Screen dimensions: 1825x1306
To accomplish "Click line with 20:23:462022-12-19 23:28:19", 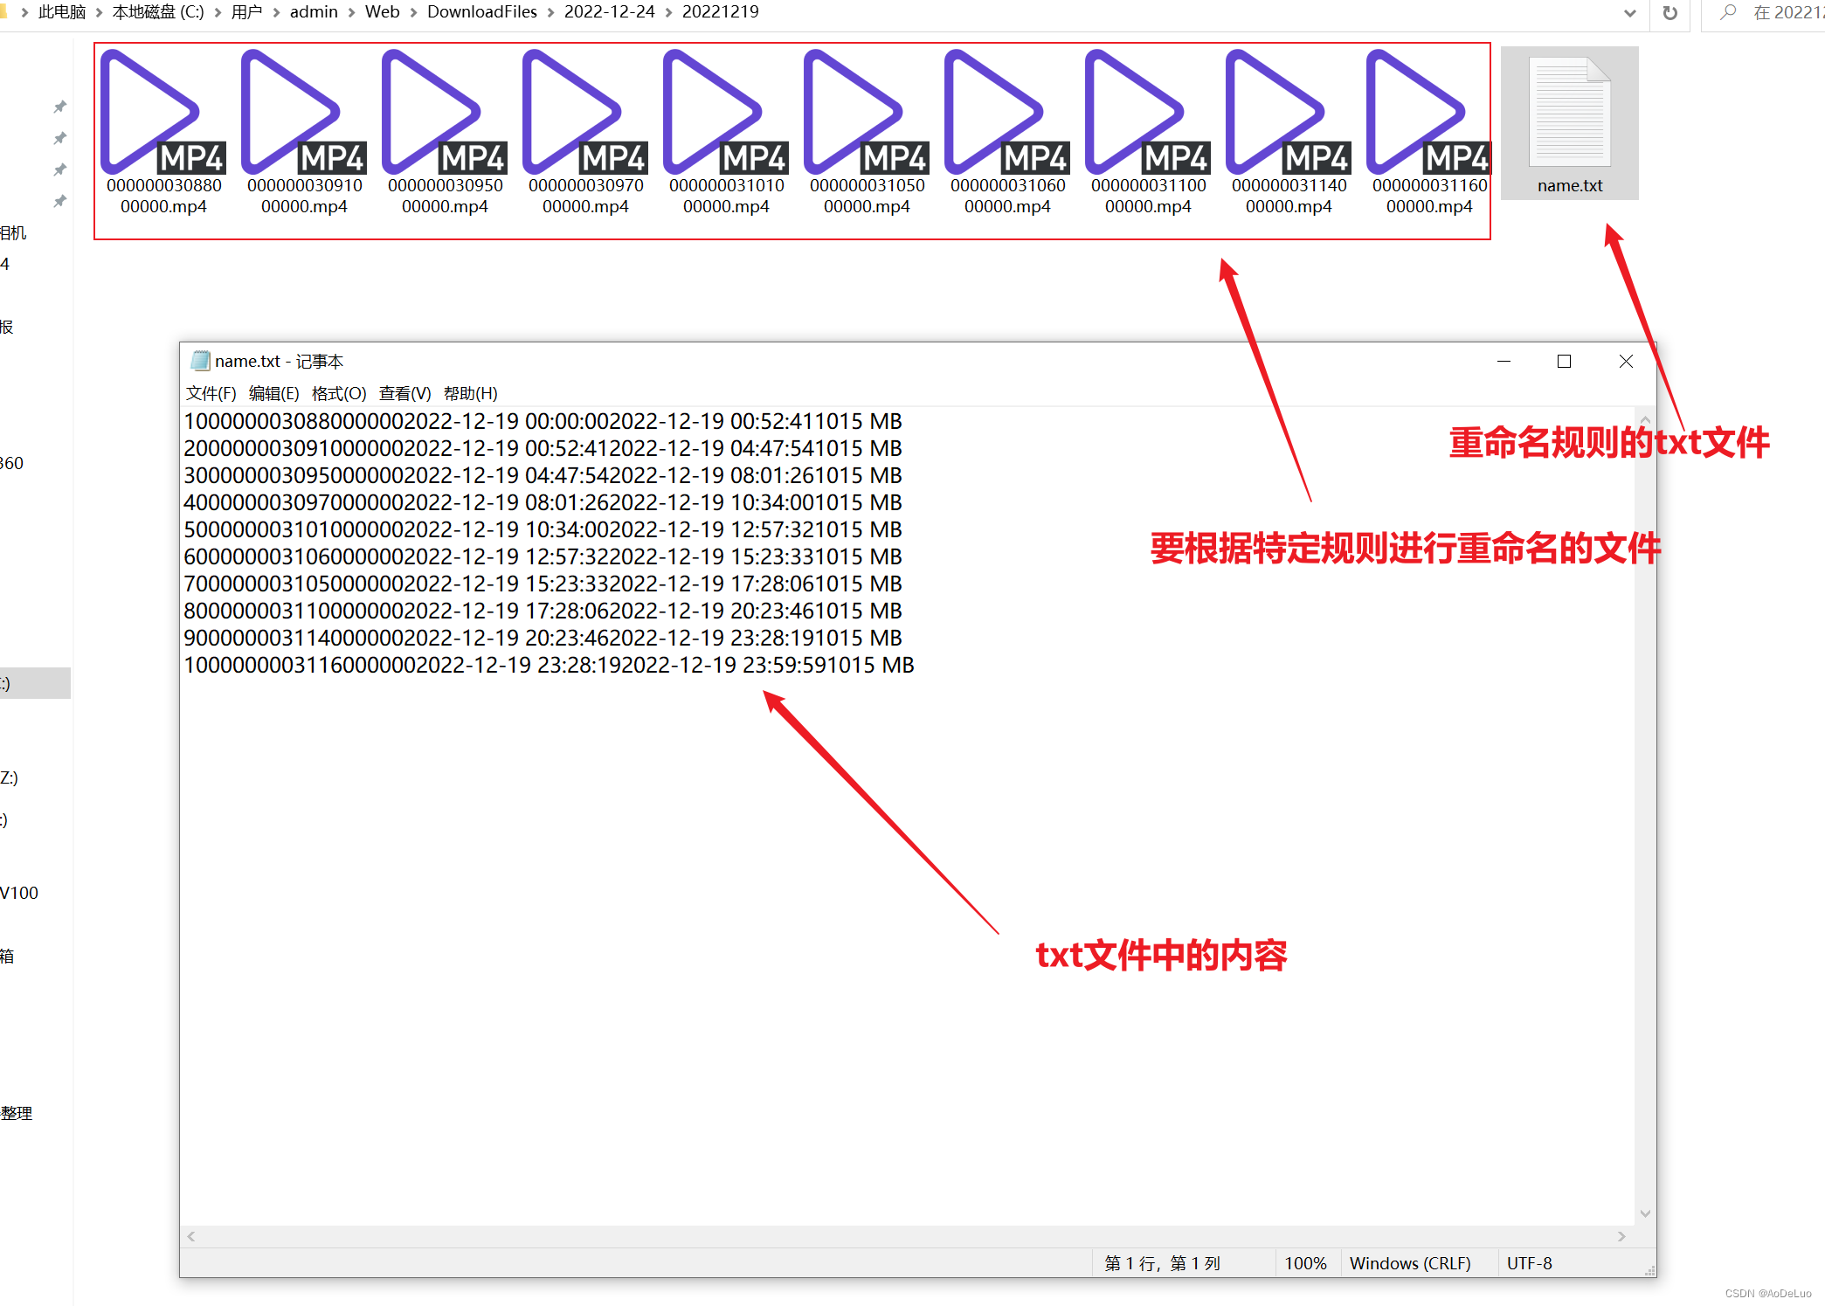I will tap(543, 638).
